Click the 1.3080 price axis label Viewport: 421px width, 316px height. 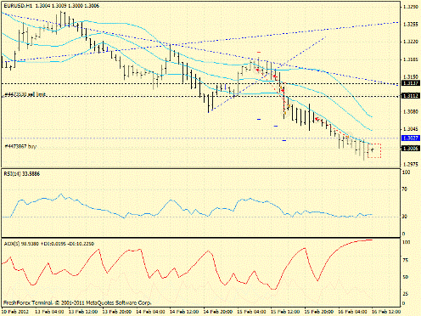[411, 112]
